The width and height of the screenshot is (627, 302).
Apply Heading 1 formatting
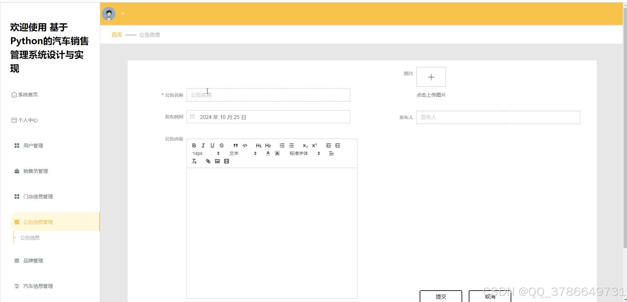tap(259, 145)
